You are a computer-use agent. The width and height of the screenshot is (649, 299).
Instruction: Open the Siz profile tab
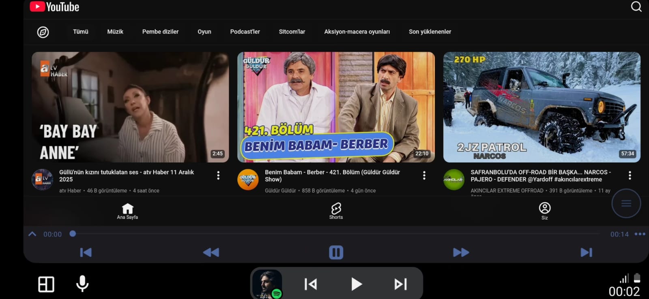(x=545, y=211)
